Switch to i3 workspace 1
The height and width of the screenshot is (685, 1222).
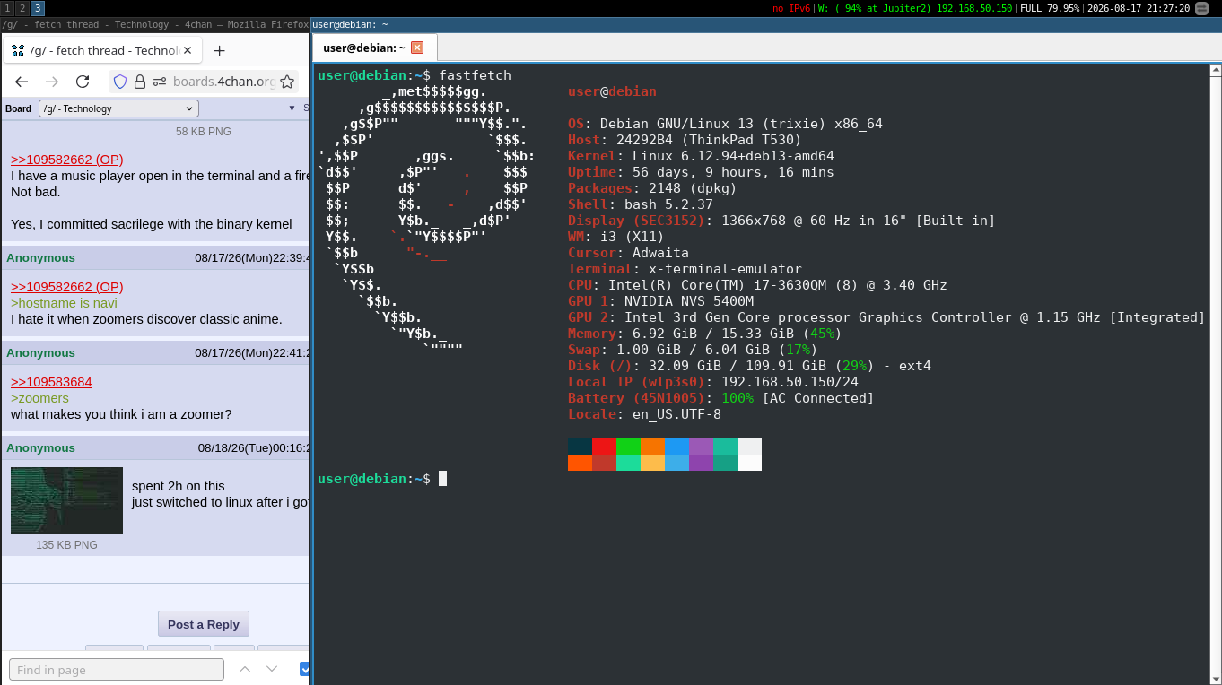(x=7, y=8)
